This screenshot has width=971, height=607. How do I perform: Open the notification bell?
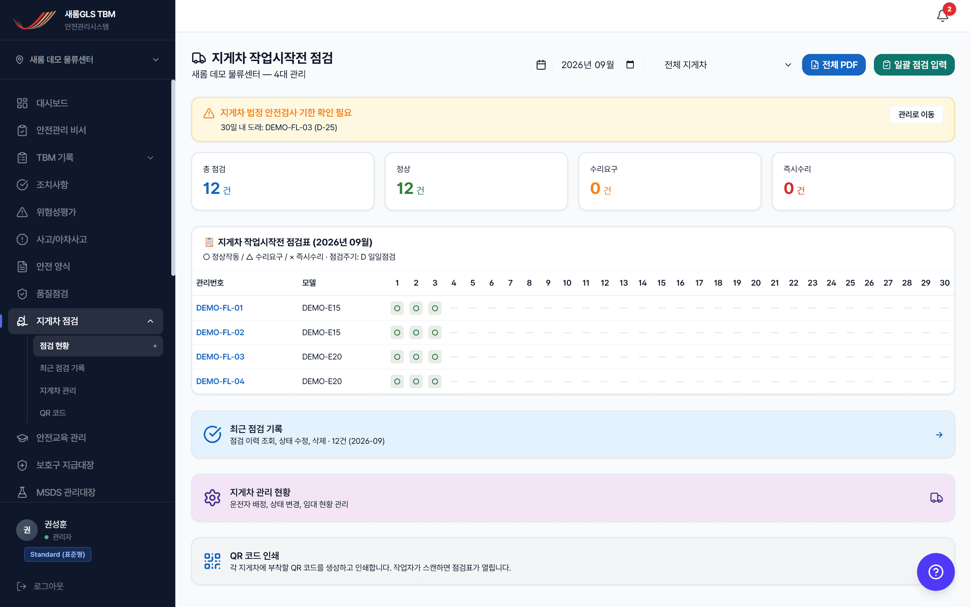coord(943,16)
